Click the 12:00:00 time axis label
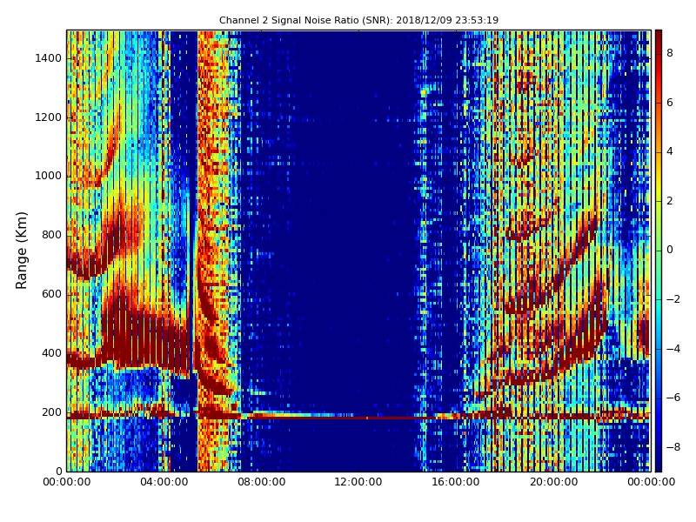 (358, 482)
